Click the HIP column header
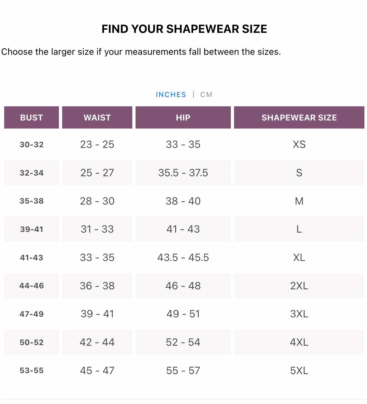This screenshot has width=367, height=404. click(x=183, y=117)
